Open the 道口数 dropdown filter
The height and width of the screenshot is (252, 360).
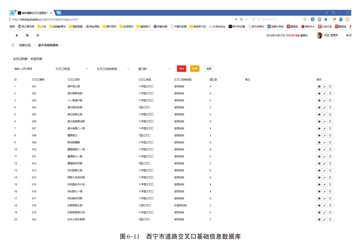point(154,69)
